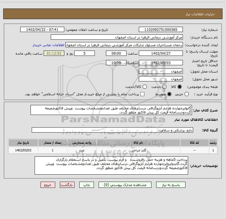
Task: Toggle Islamic treasury bonds payment checkbox
Action: (x=142, y=94)
